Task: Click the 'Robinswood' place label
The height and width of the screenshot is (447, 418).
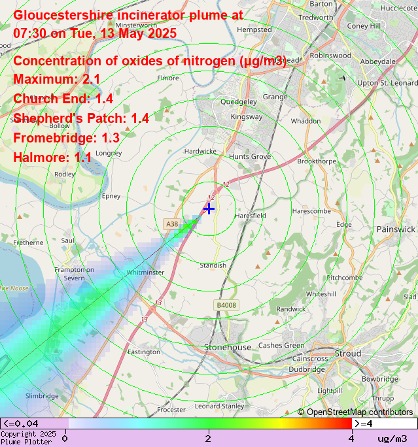Action: click(330, 56)
